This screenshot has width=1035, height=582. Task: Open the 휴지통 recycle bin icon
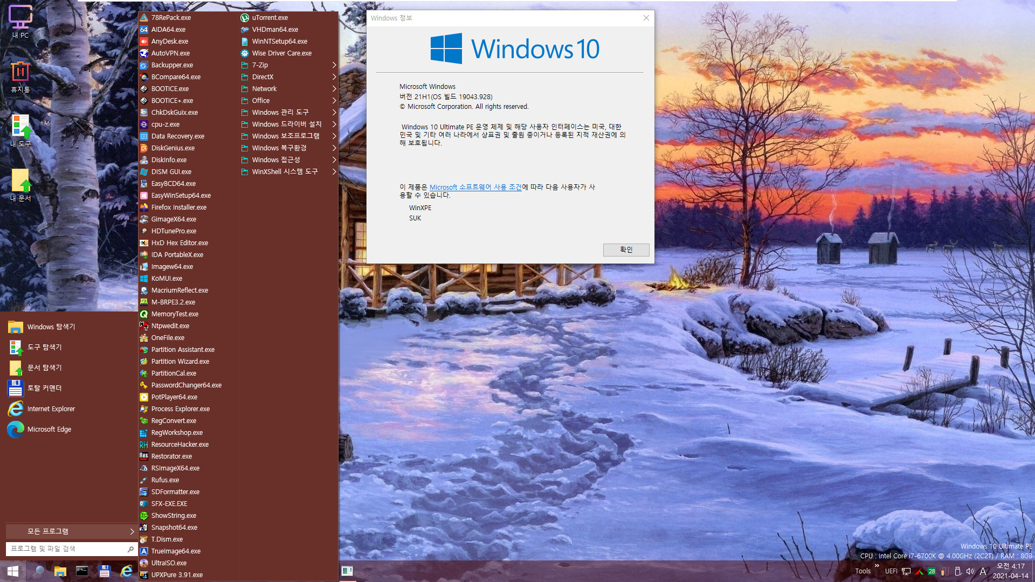(x=20, y=77)
